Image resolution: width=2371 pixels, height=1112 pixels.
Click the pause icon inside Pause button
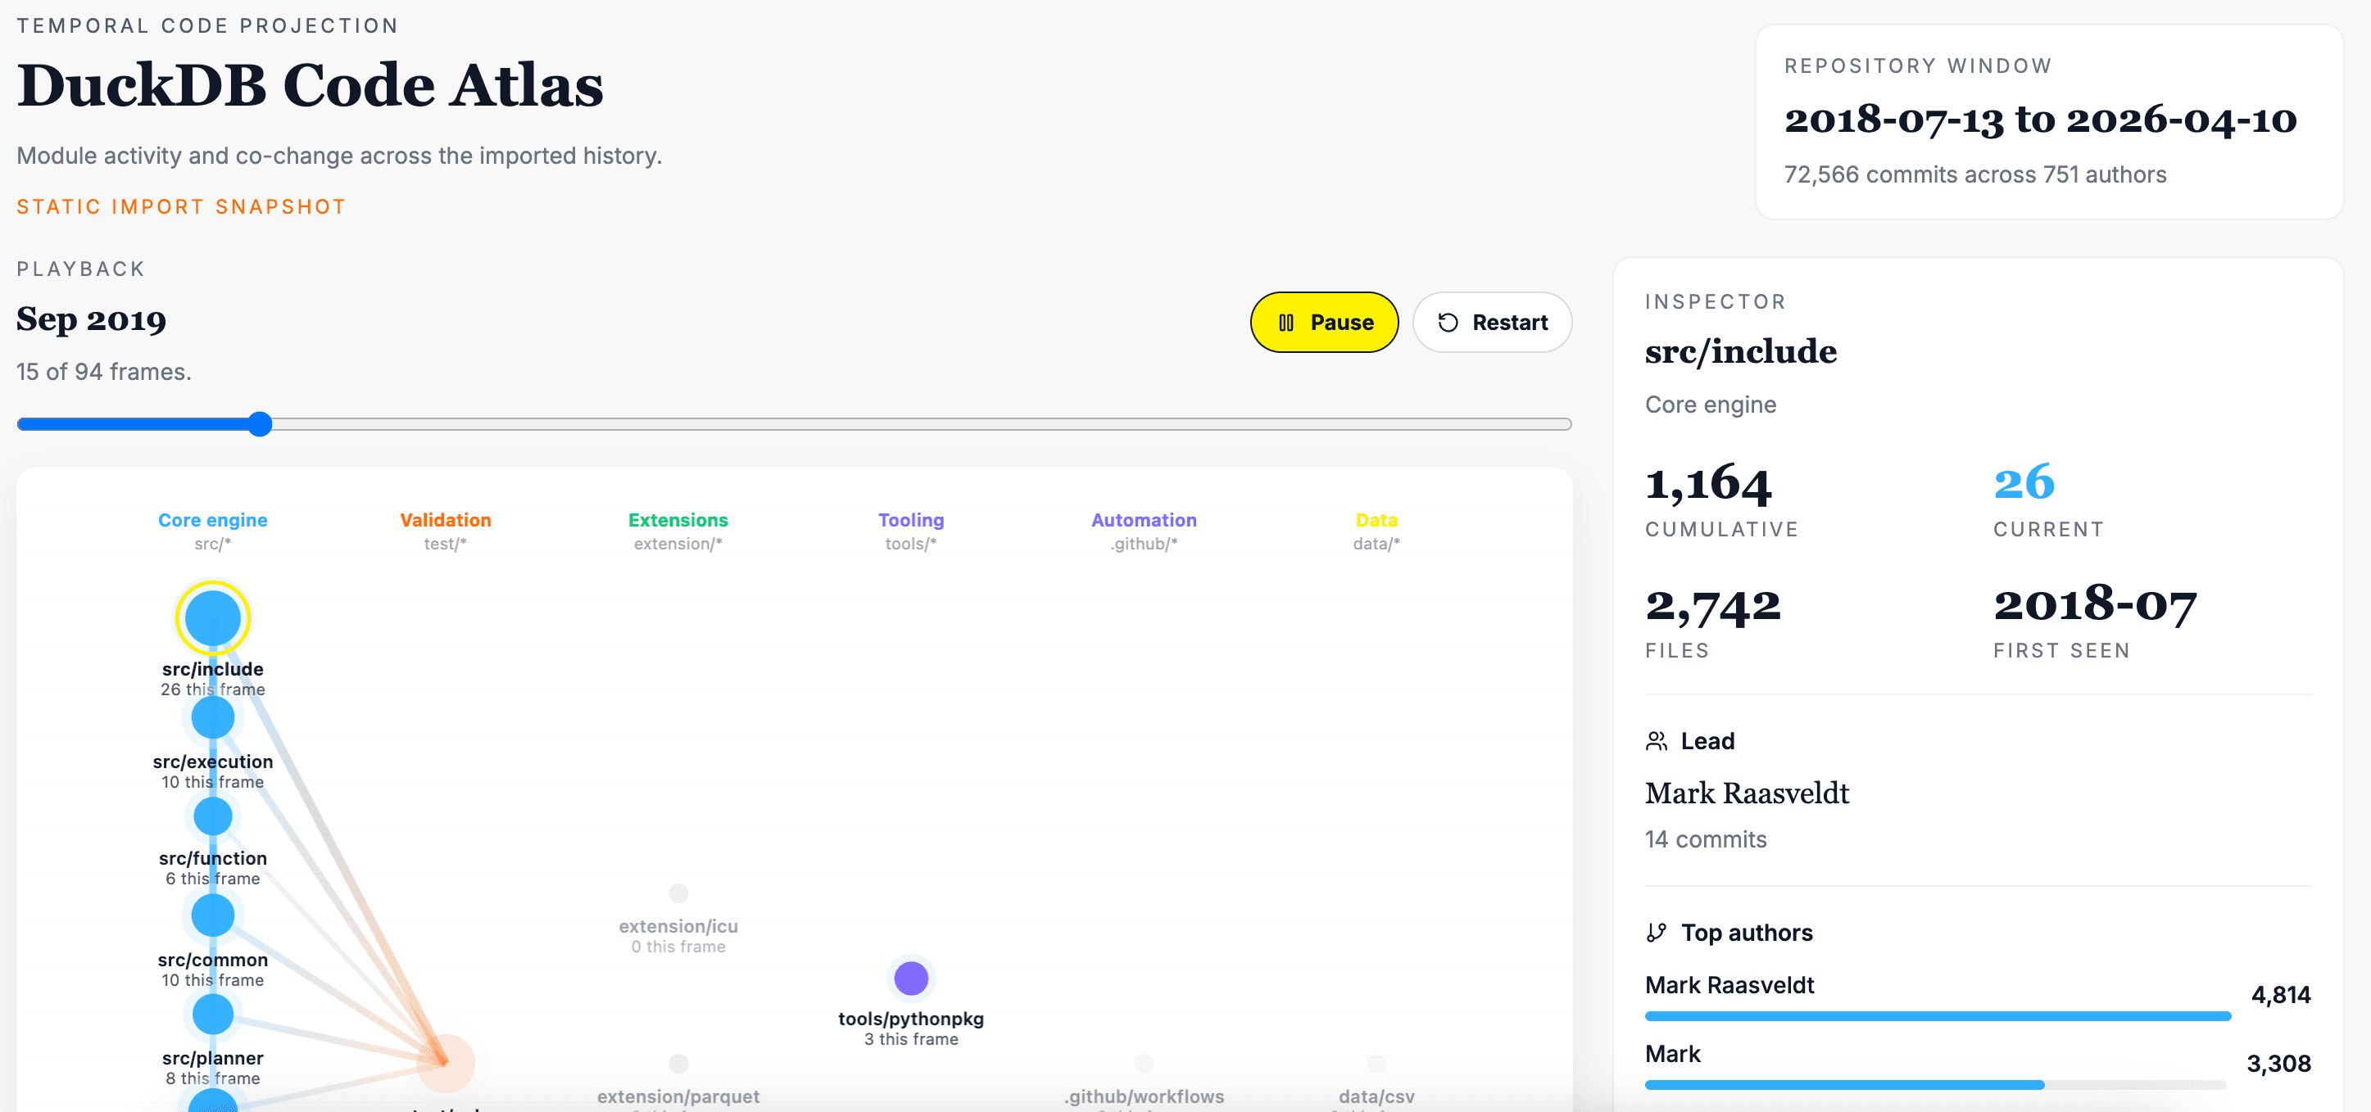(x=1285, y=323)
